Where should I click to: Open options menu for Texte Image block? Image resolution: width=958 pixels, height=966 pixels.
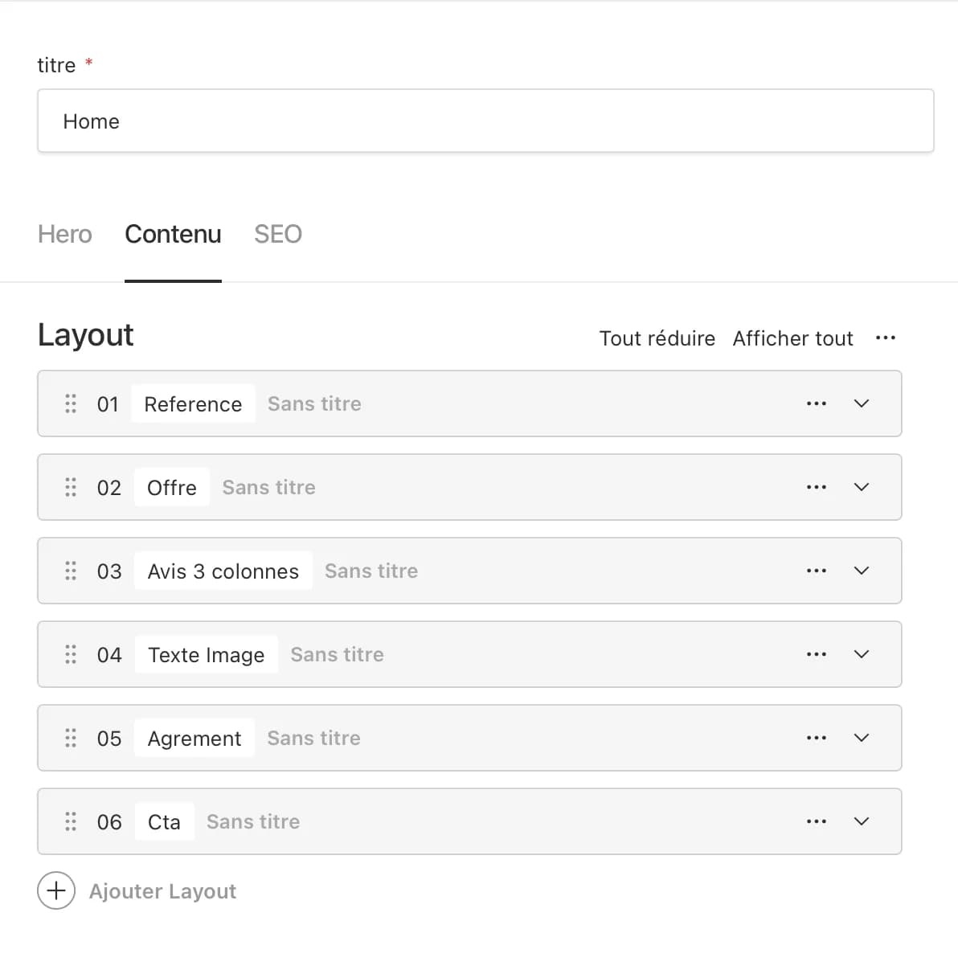coord(817,654)
